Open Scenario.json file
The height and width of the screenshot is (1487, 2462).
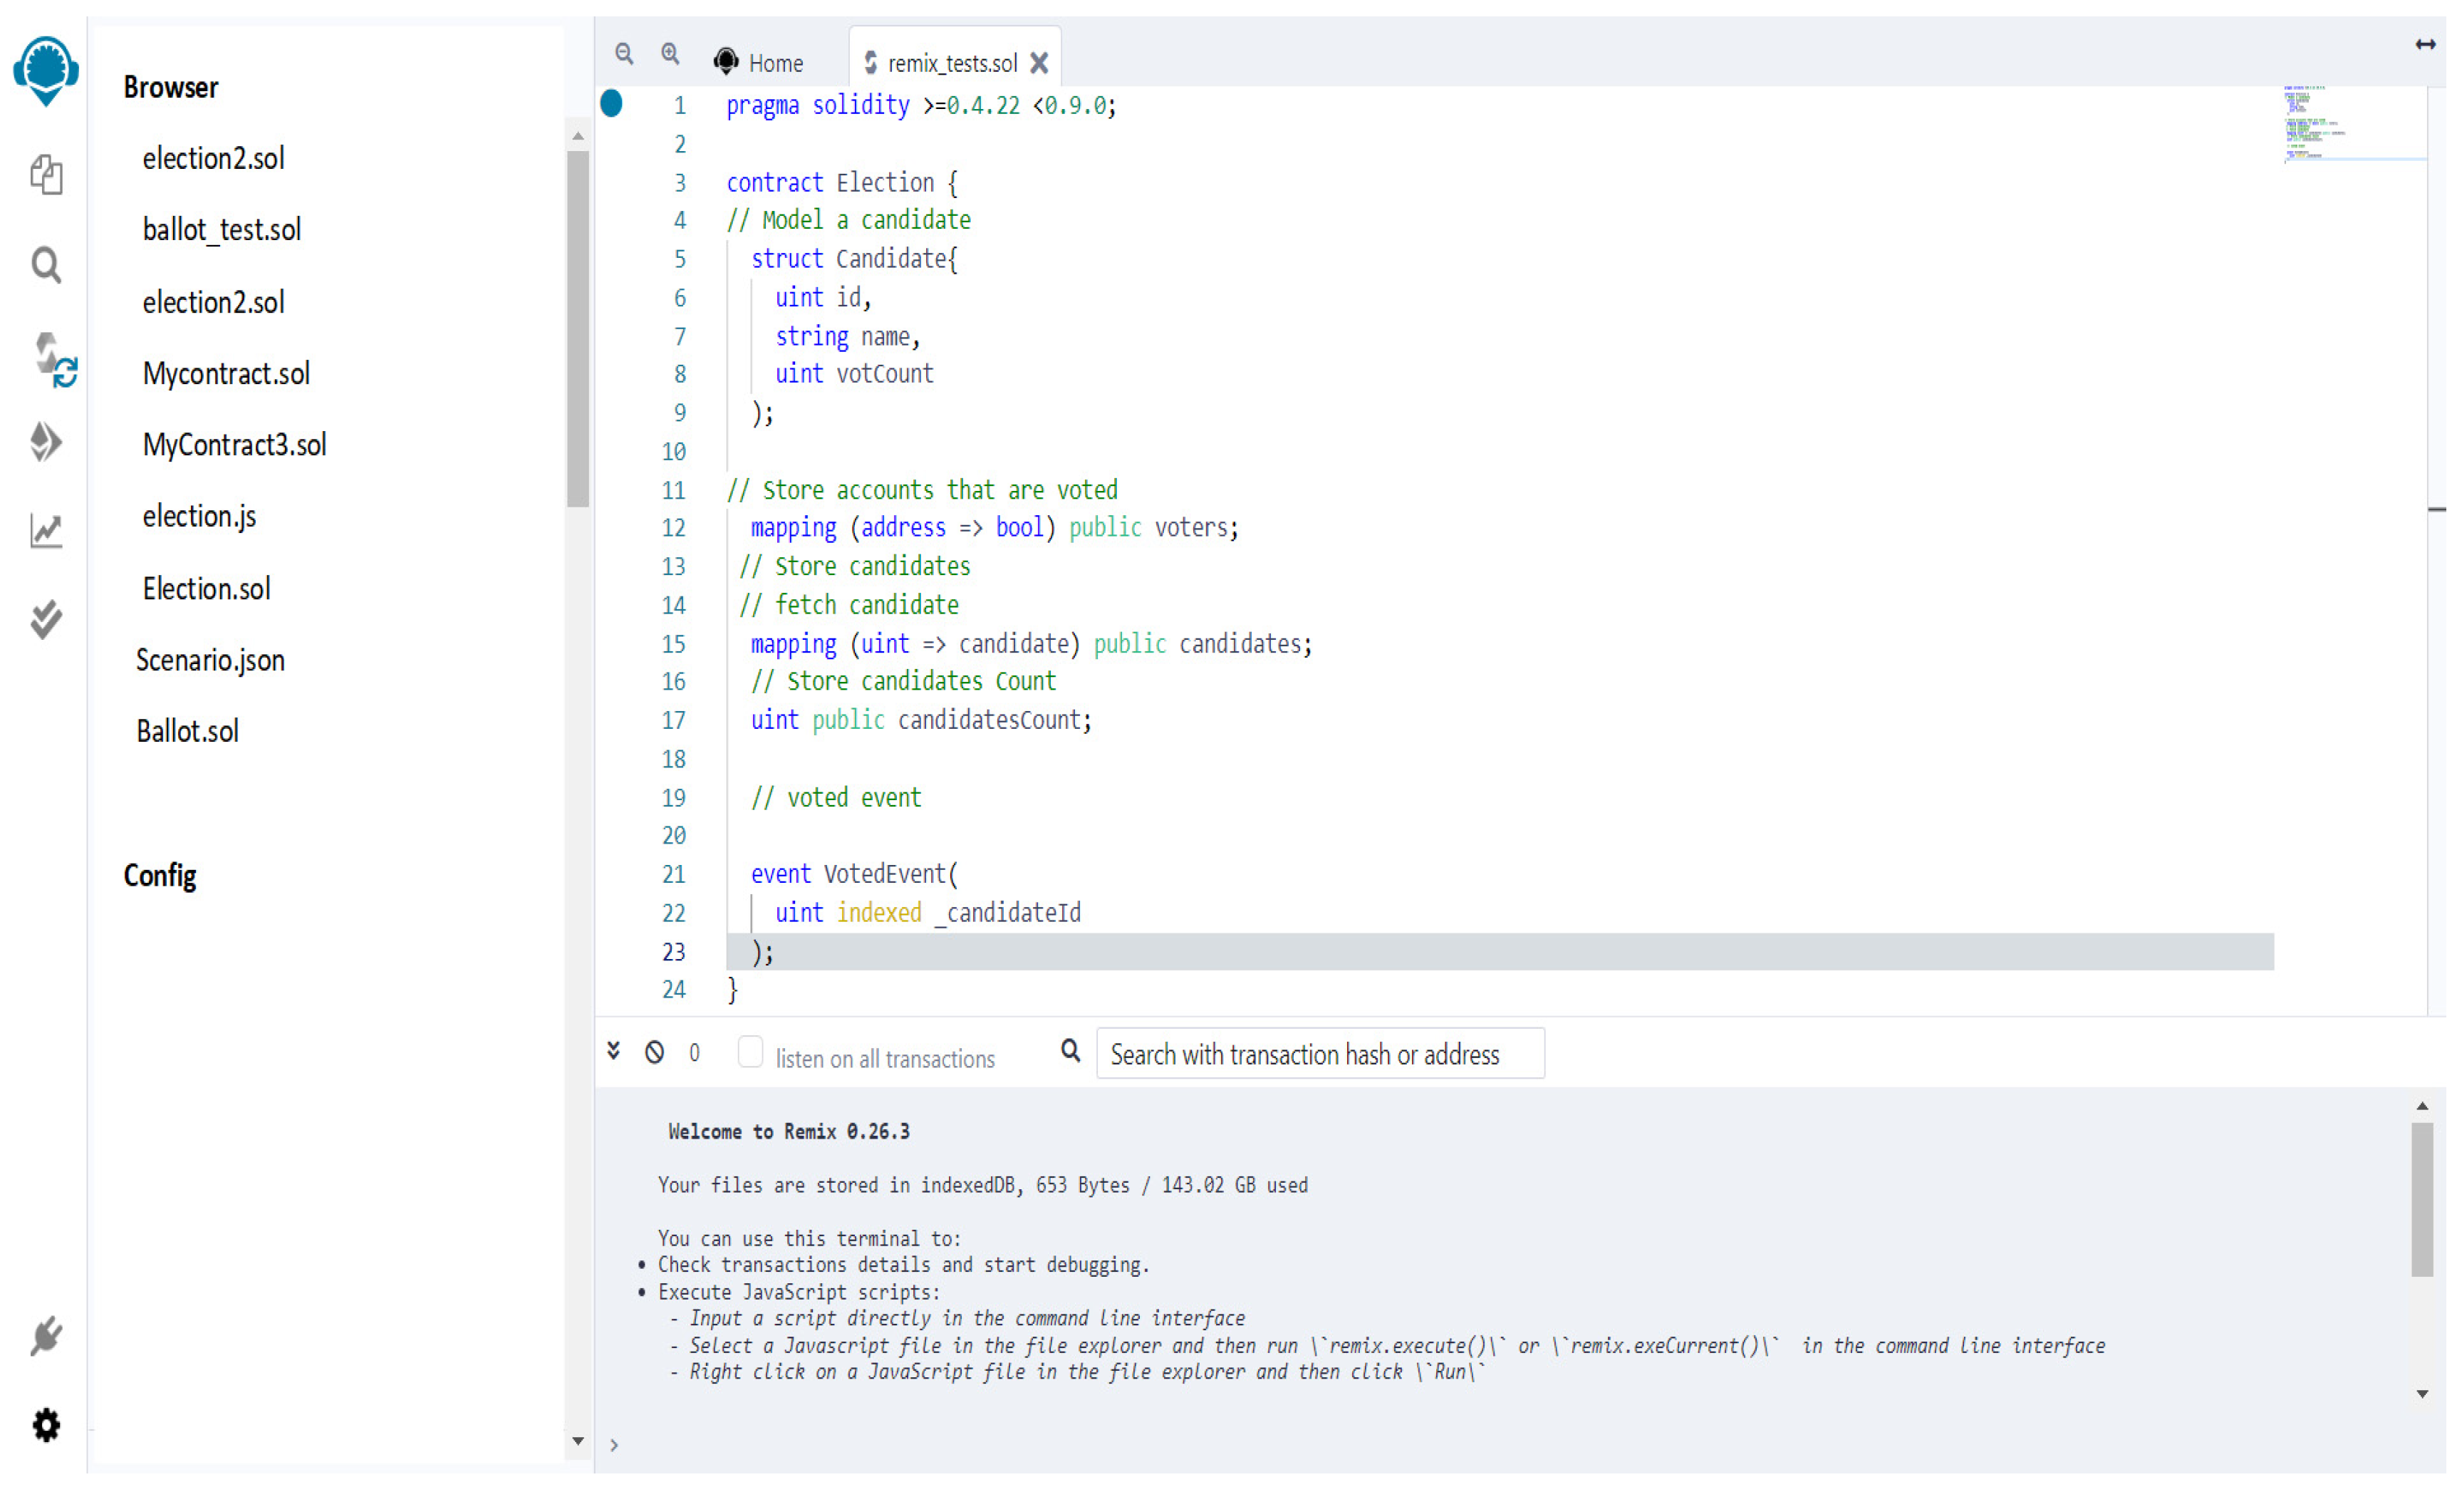[211, 661]
